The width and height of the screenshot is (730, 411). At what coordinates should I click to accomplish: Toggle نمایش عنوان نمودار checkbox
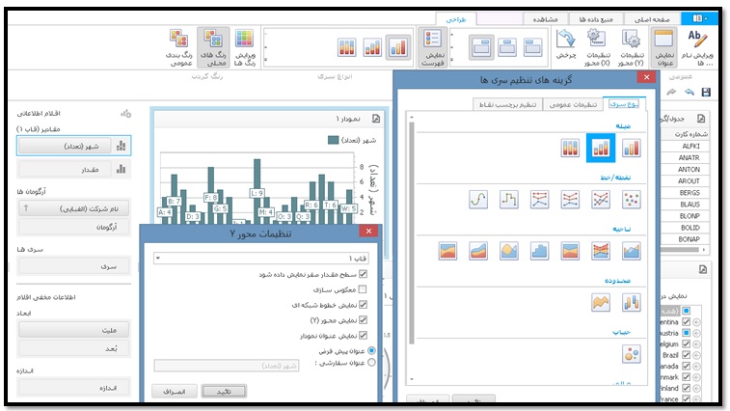(364, 335)
